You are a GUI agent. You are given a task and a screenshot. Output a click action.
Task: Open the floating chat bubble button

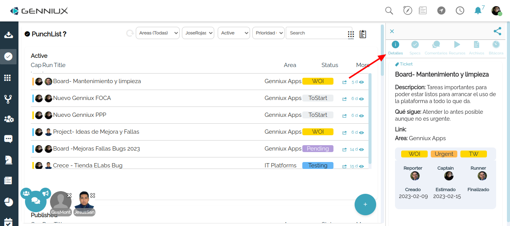coord(36,201)
